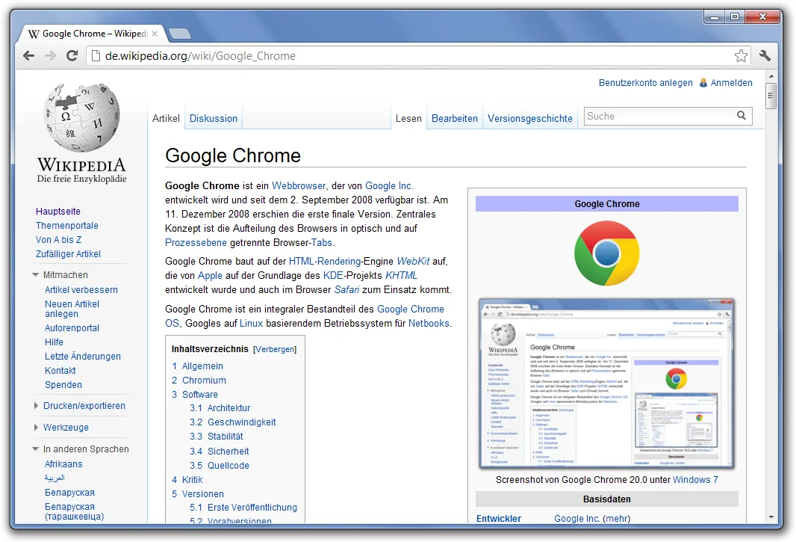Open the Autorenportal link

click(72, 328)
